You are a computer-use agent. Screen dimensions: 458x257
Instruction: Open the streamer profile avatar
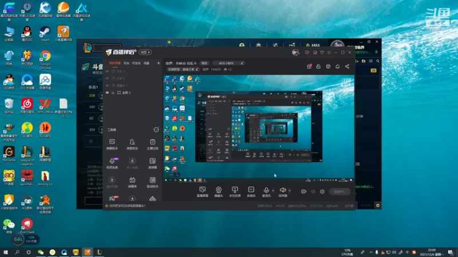coord(295,53)
